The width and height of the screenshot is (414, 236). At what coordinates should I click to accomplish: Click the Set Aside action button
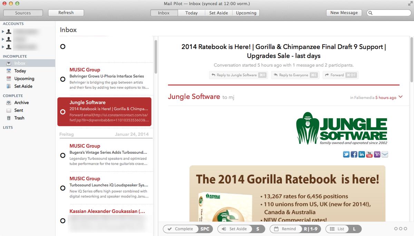[x=241, y=229]
